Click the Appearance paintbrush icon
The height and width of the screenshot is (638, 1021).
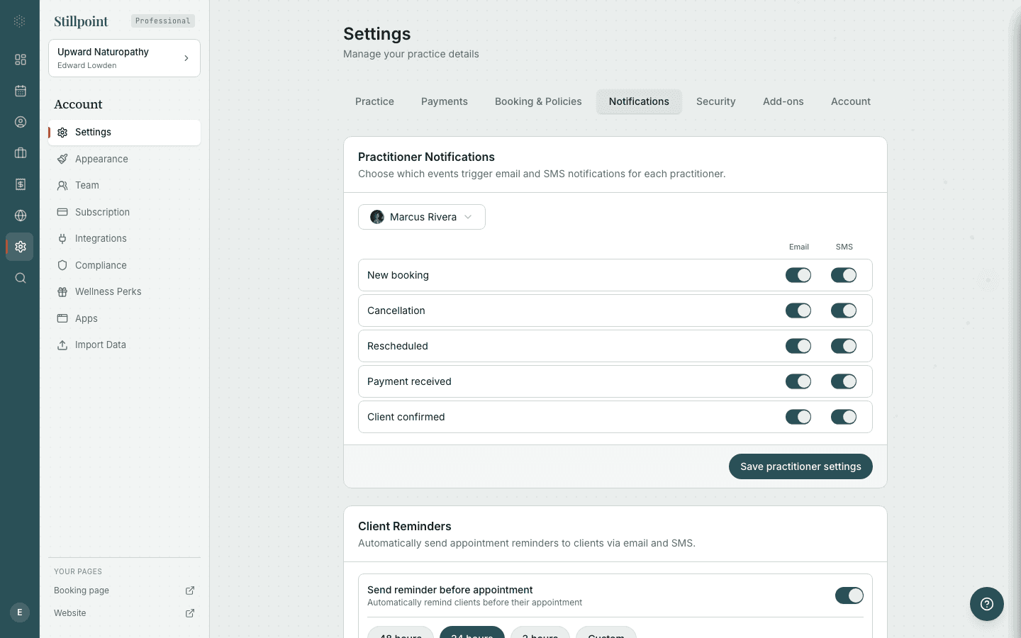(62, 159)
